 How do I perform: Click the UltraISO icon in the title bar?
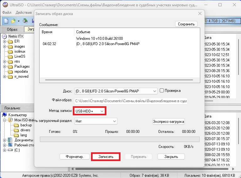pyautogui.click(x=5, y=5)
